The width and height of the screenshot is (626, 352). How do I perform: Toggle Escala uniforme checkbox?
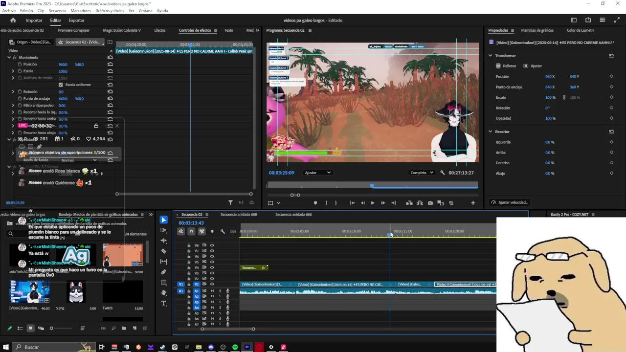click(x=61, y=85)
